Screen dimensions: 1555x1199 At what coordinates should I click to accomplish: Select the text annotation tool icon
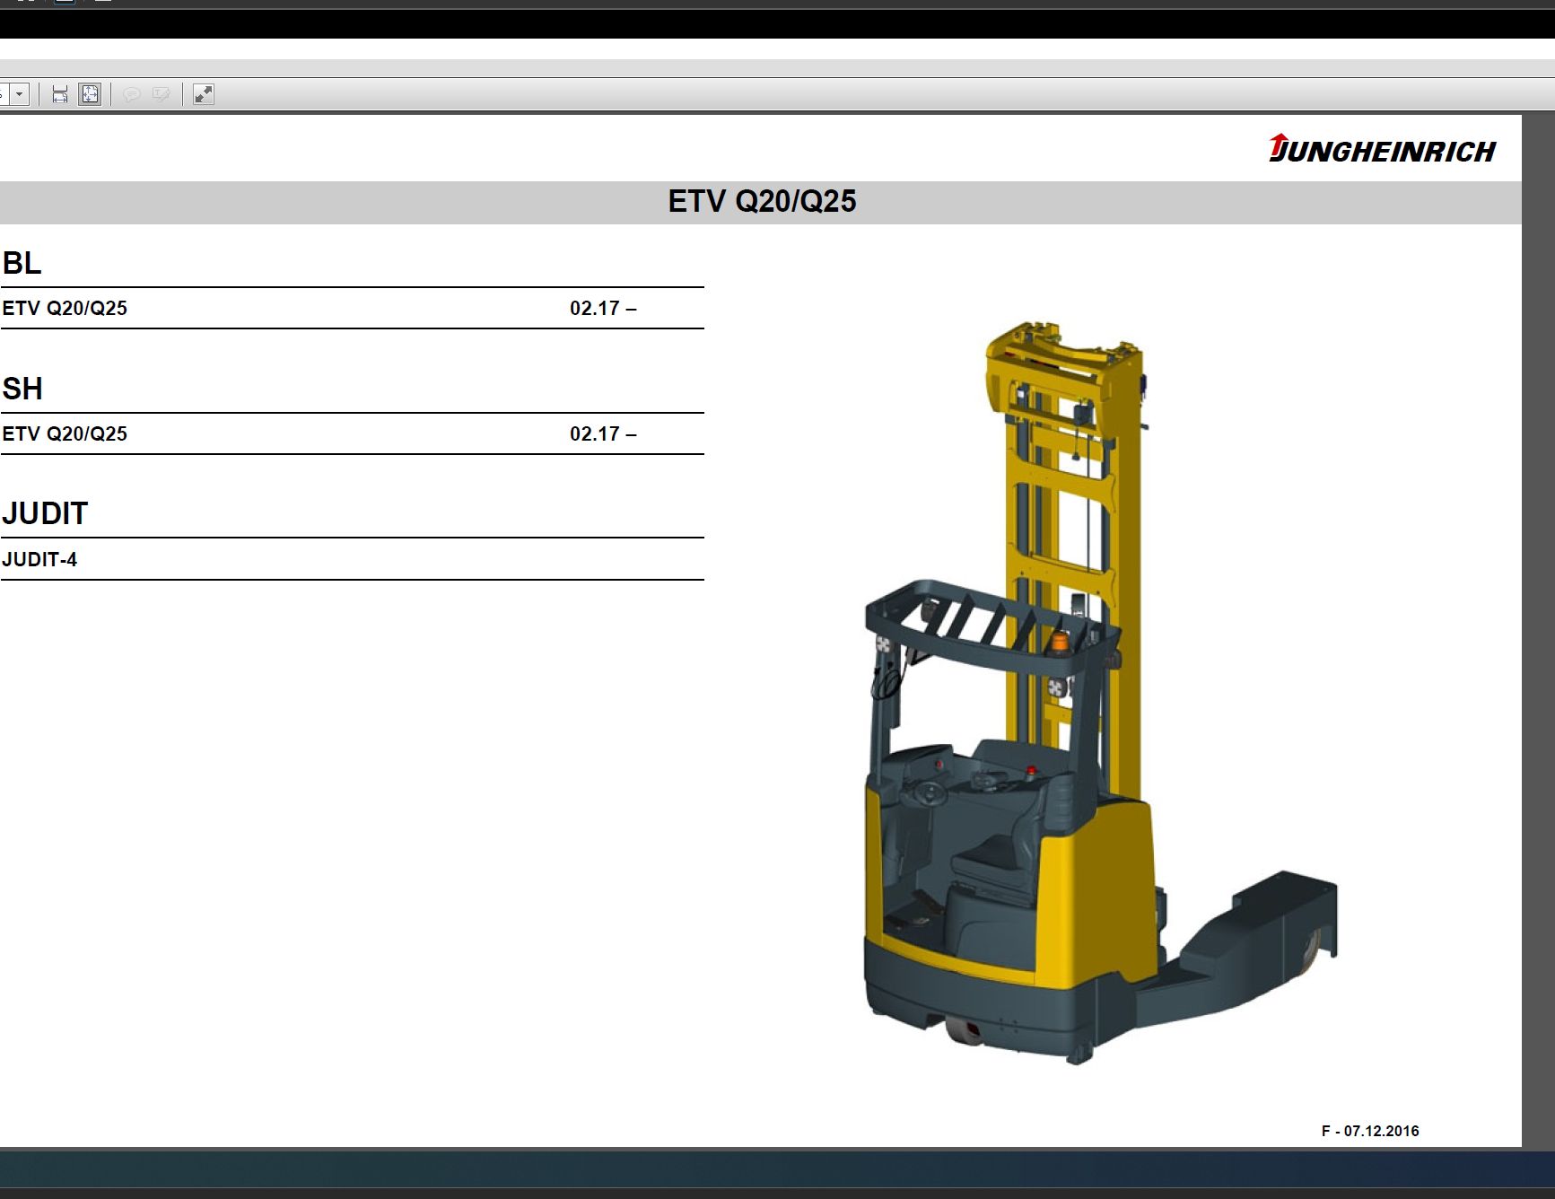click(x=162, y=92)
